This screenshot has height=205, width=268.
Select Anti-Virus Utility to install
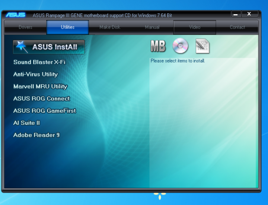tap(35, 74)
